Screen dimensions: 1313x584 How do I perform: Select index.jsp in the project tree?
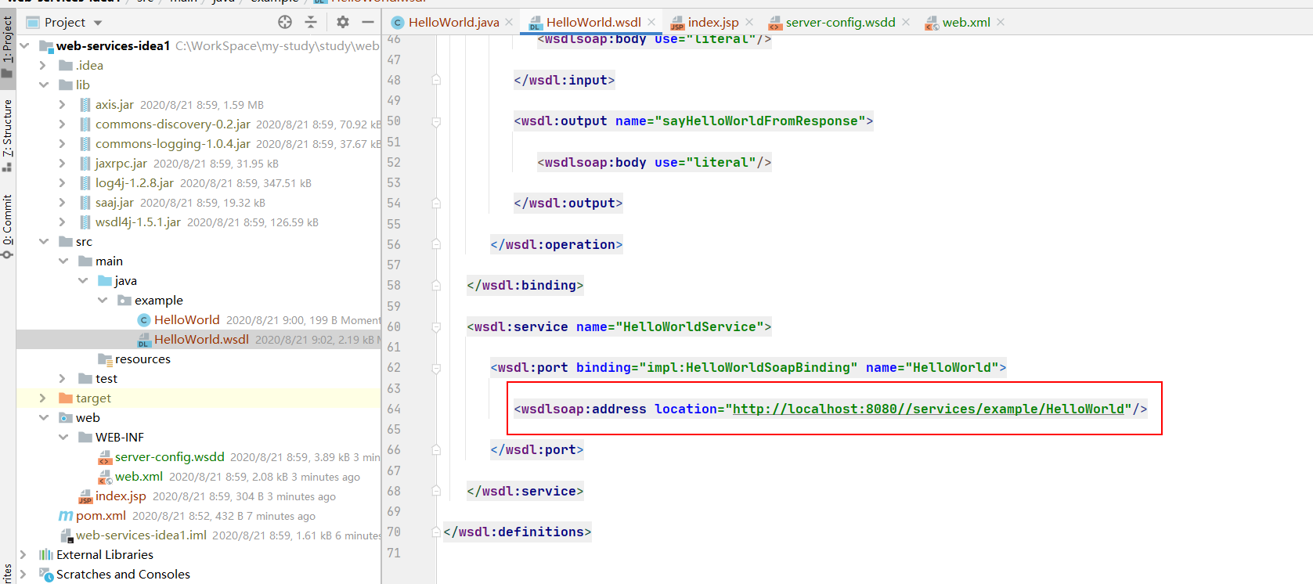coord(121,496)
